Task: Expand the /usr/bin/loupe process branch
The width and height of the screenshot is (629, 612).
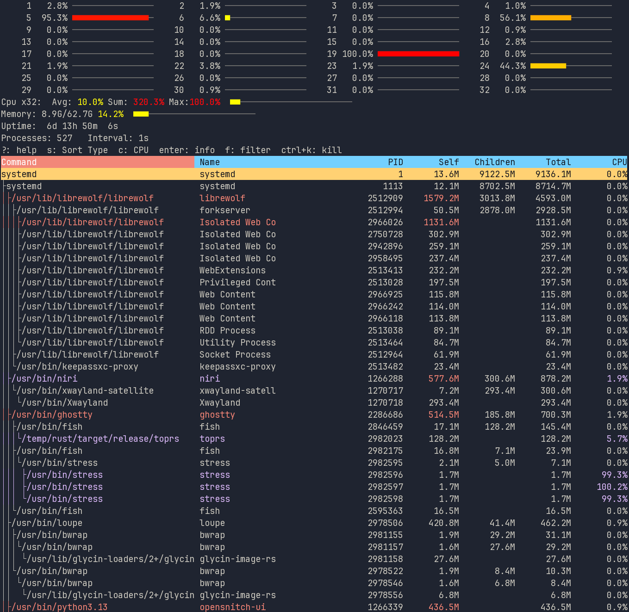Action: point(47,523)
